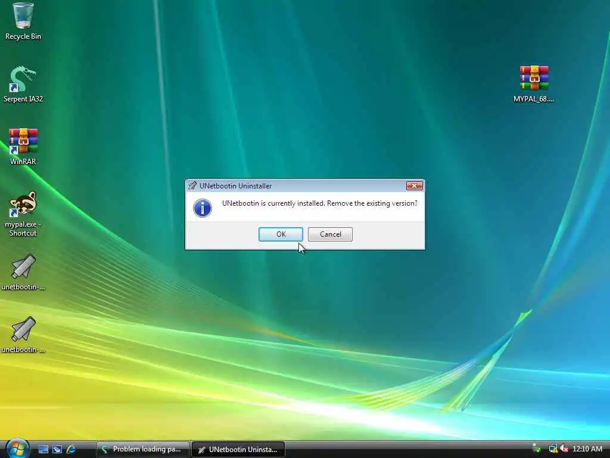Screen dimensions: 610x458
Task: Select the WinRAR desktop shortcut
Action: pyautogui.click(x=23, y=147)
